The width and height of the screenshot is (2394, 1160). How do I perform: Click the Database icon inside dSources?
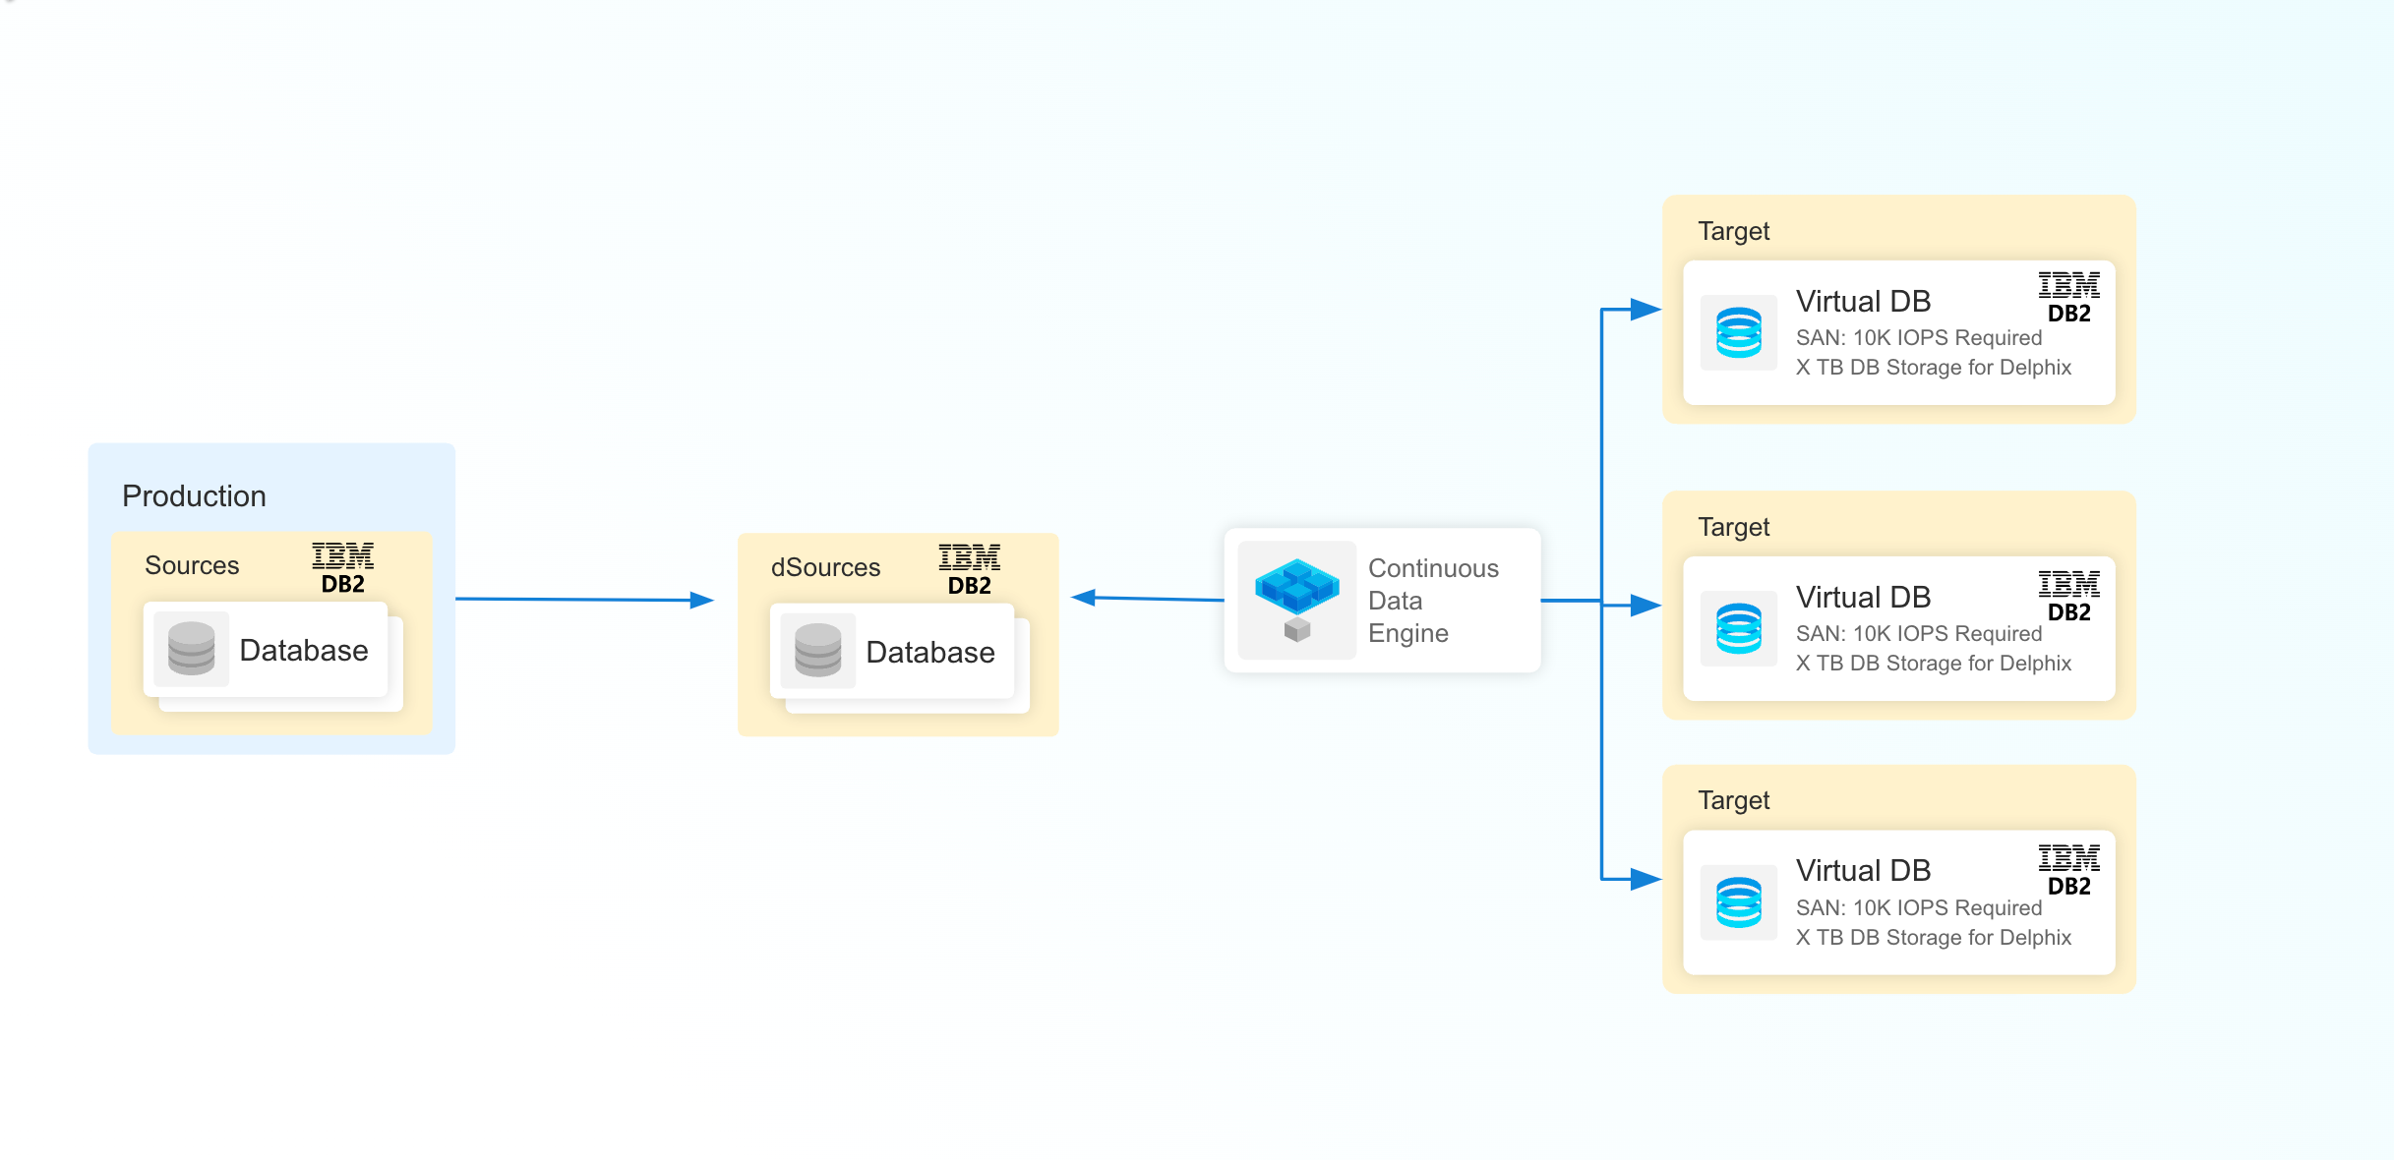pyautogui.click(x=818, y=652)
